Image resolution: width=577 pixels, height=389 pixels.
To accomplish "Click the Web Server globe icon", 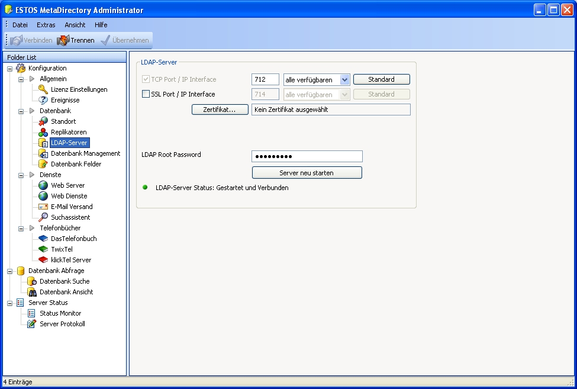I will coord(43,185).
